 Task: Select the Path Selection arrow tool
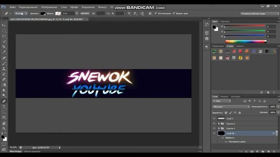click(x=4, y=112)
